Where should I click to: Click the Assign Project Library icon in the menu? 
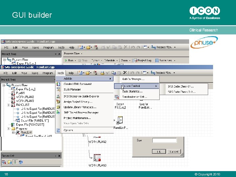pyautogui.click(x=58, y=102)
